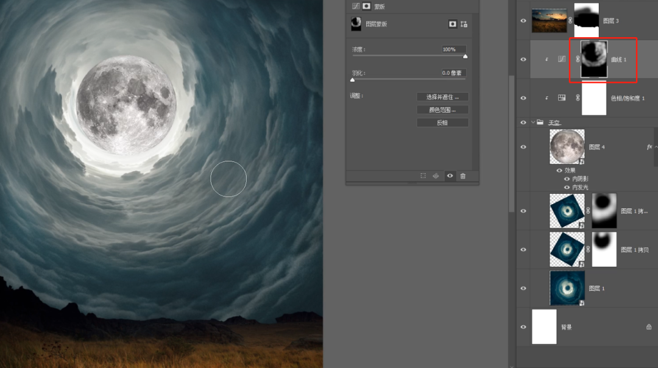The width and height of the screenshot is (658, 368).
Task: Hide the 内阴影 layer effect
Action: (x=567, y=179)
